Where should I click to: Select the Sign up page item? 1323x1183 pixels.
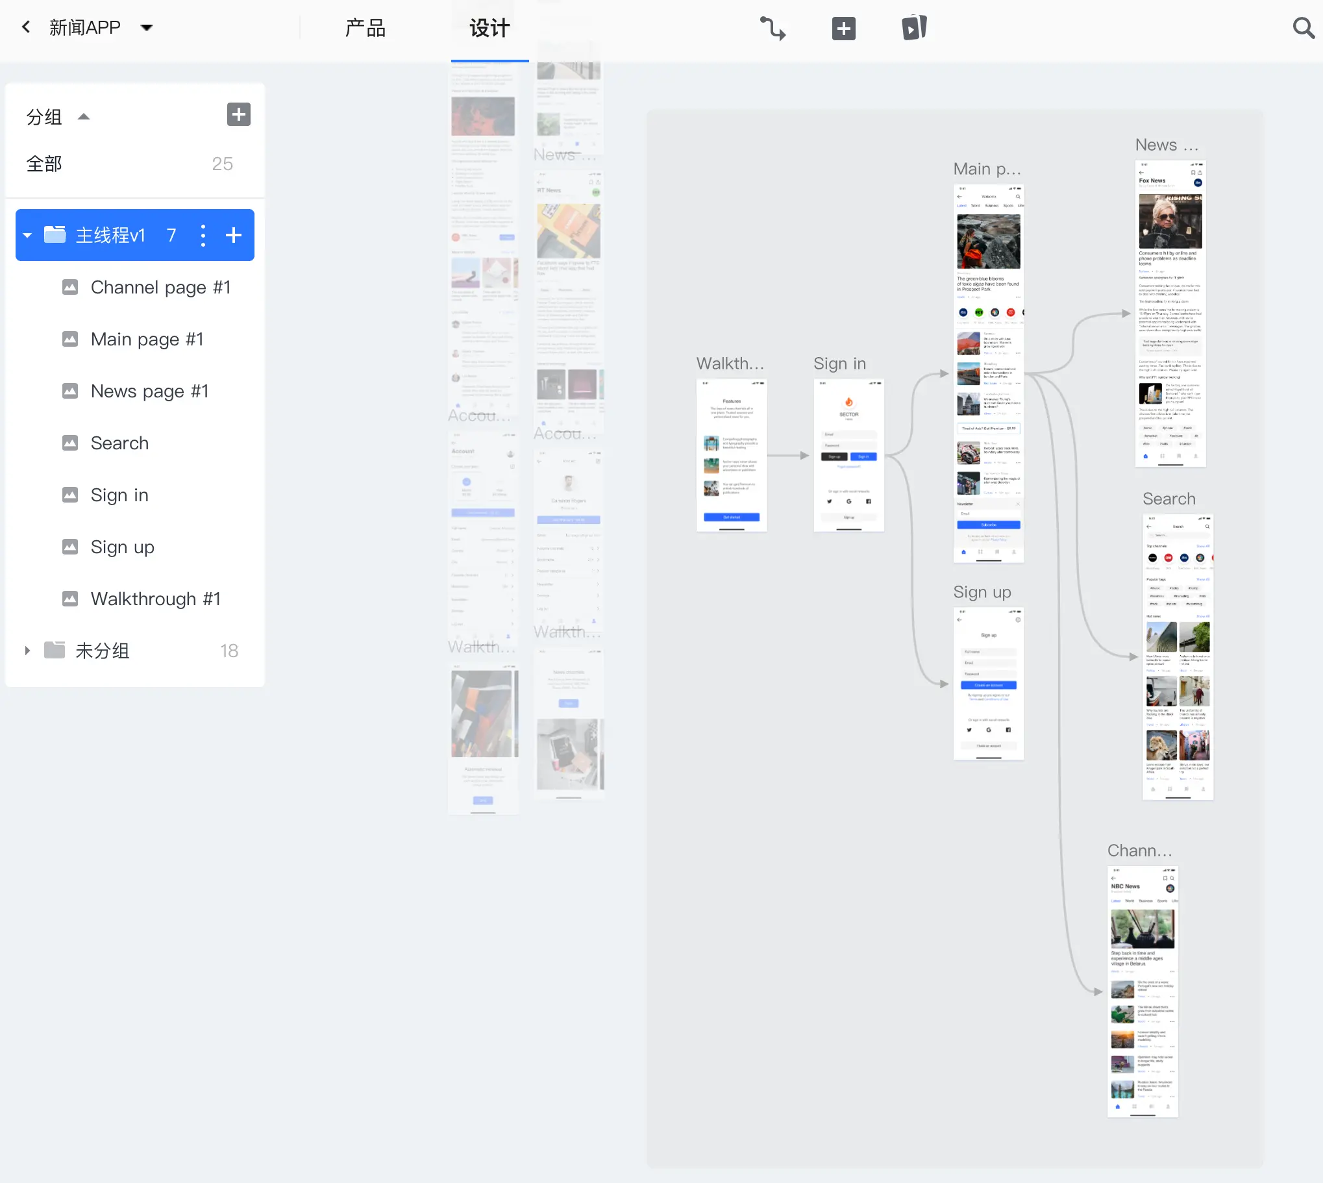coord(123,547)
